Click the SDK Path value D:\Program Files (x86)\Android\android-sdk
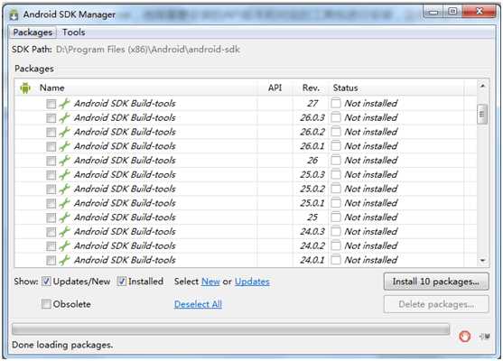 tap(148, 50)
